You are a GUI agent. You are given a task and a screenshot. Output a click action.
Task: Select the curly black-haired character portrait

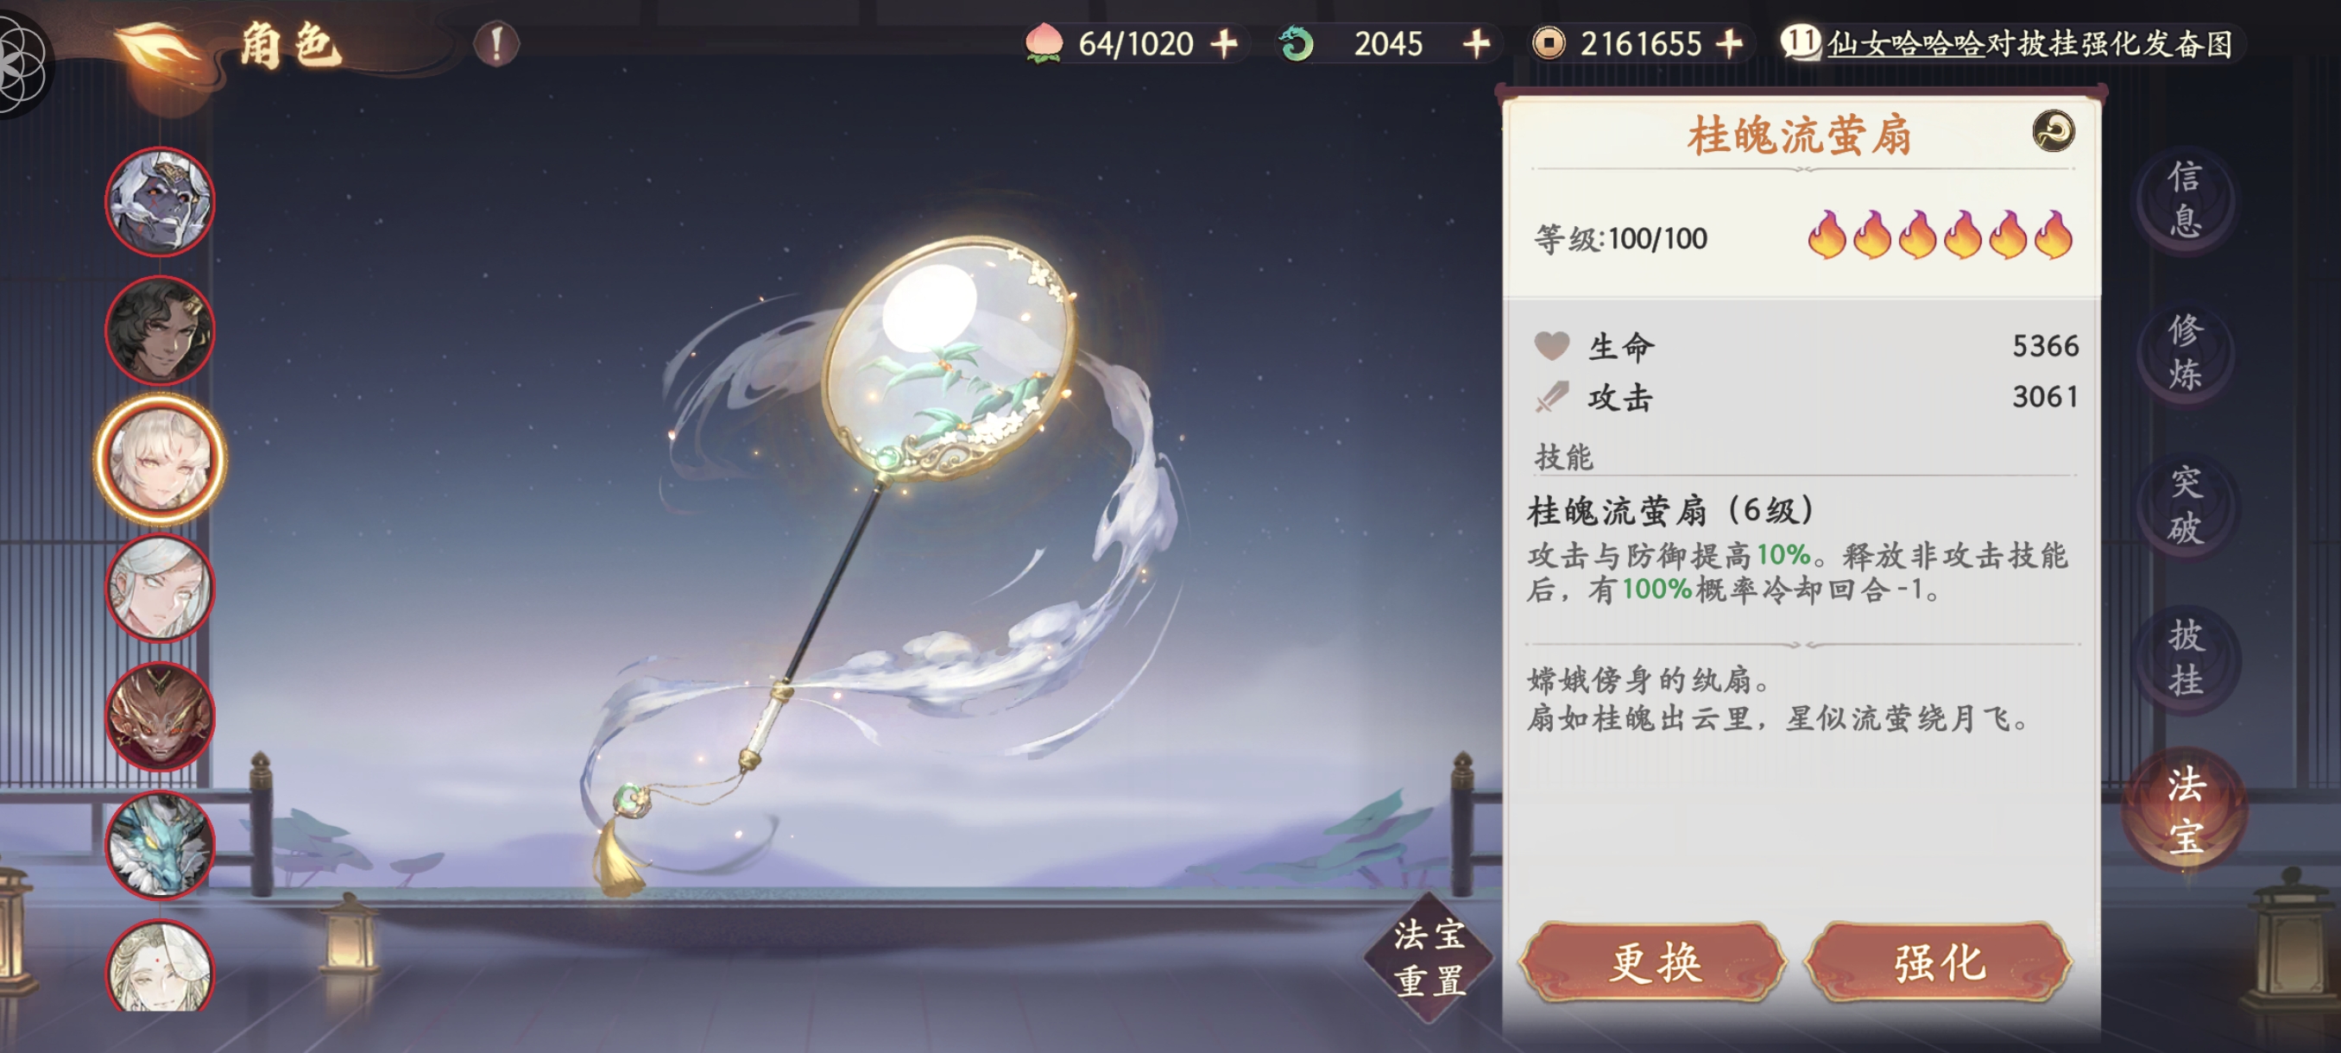click(160, 330)
